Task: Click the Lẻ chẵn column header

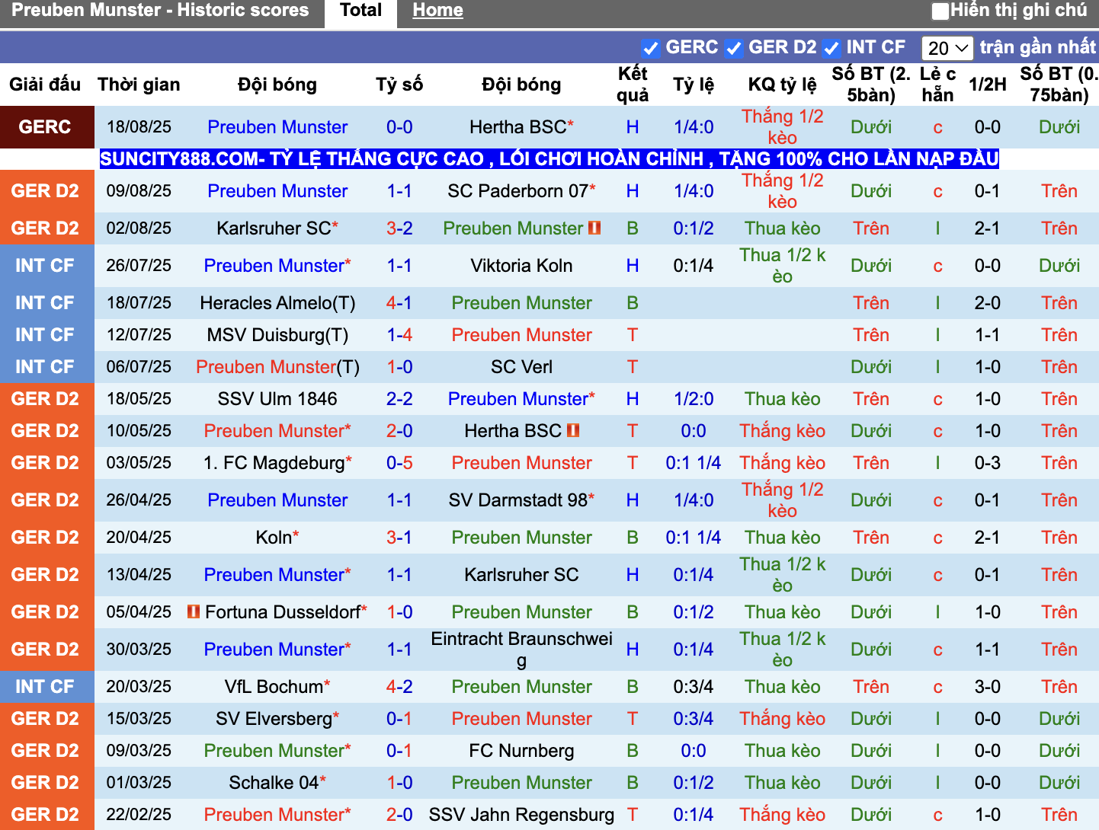Action: click(x=937, y=85)
